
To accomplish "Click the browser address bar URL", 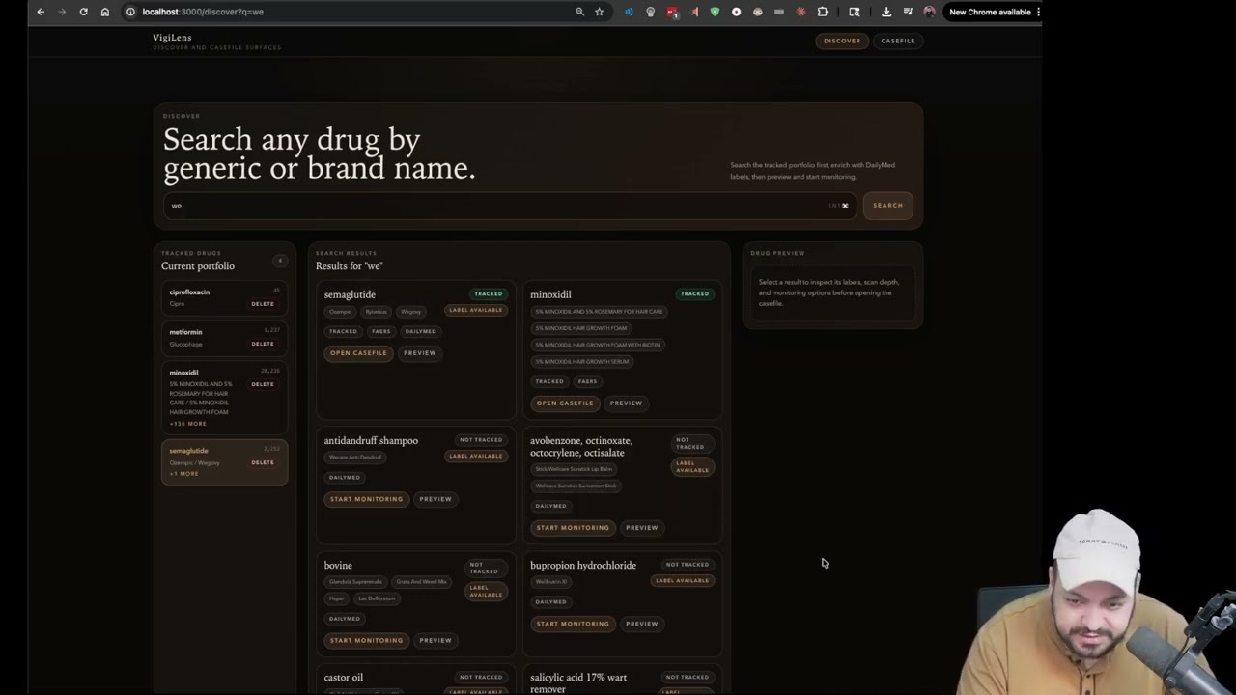I will [x=203, y=12].
